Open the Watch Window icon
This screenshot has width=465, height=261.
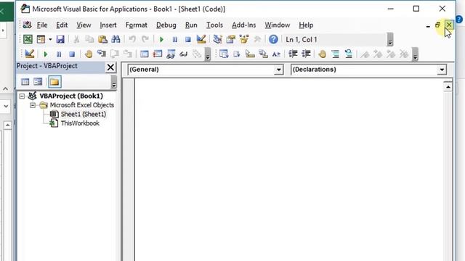tap(171, 54)
